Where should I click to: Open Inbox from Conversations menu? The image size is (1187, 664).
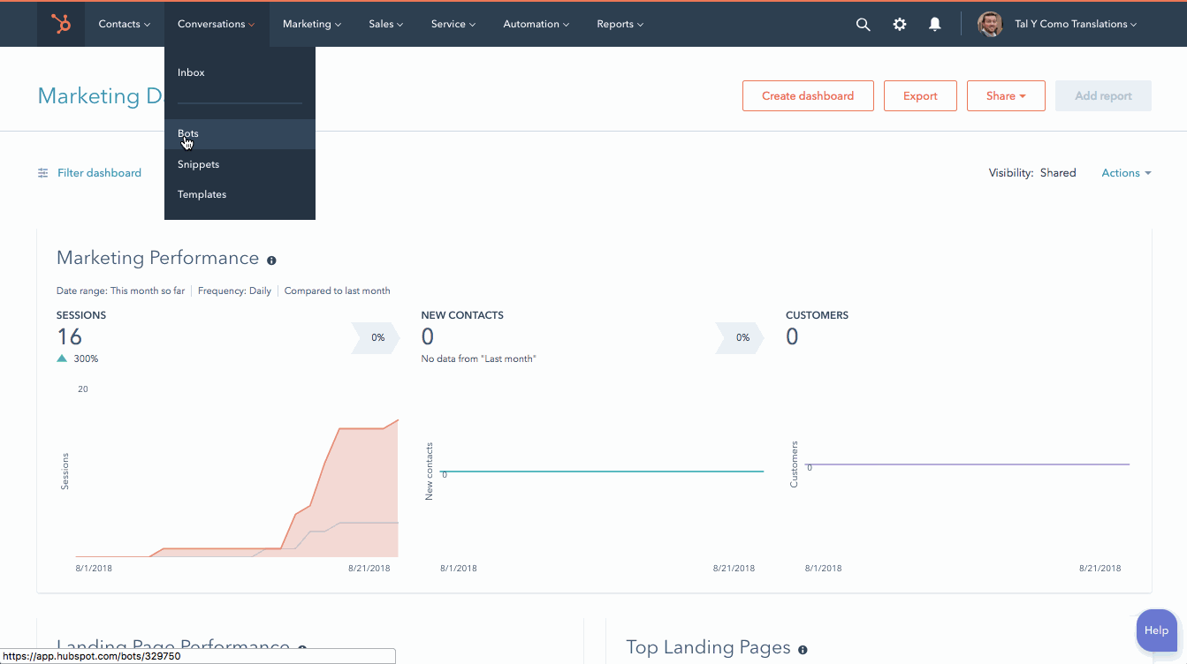tap(191, 72)
